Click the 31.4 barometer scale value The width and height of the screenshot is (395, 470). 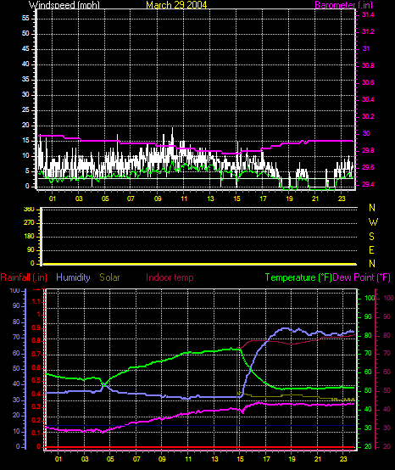pyautogui.click(x=368, y=14)
